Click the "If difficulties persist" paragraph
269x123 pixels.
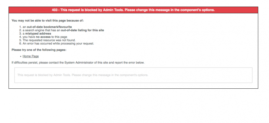[x=78, y=63]
